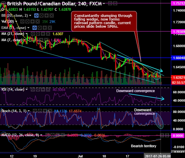Delete the Vol (20) indicator with its X icon
Viewport: 185px width, 158px height.
pyautogui.click(x=38, y=21)
